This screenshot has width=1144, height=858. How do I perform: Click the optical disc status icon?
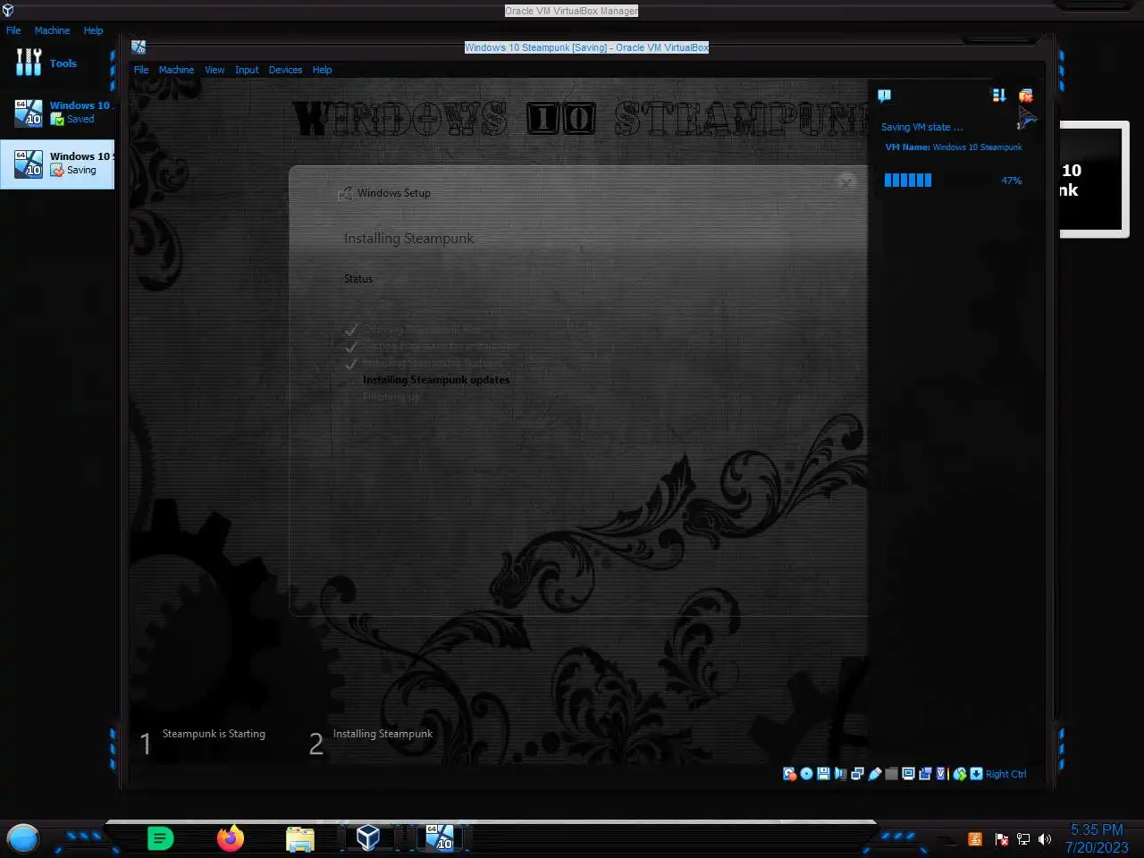tap(806, 774)
